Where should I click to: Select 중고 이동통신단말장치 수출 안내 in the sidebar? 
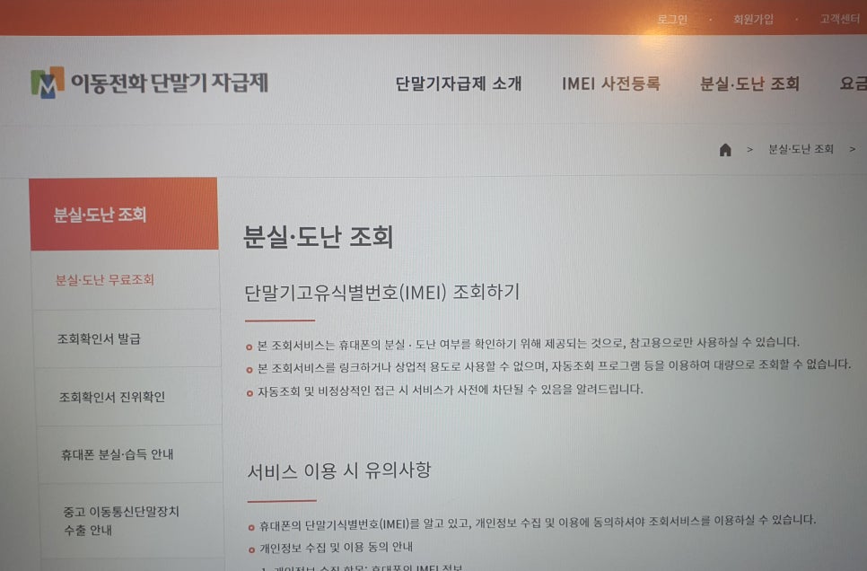point(119,521)
